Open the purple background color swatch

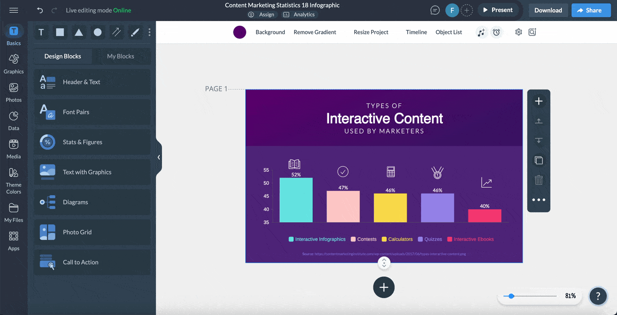pyautogui.click(x=239, y=32)
